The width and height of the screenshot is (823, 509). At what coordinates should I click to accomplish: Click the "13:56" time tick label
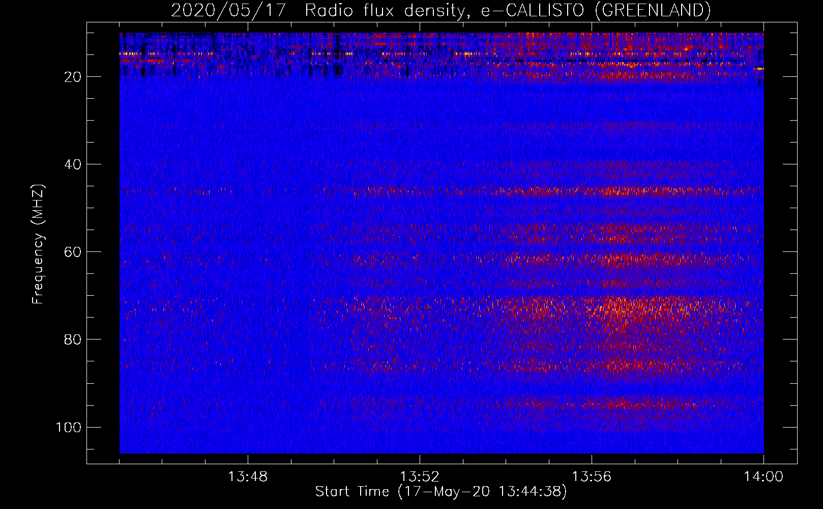click(x=592, y=477)
